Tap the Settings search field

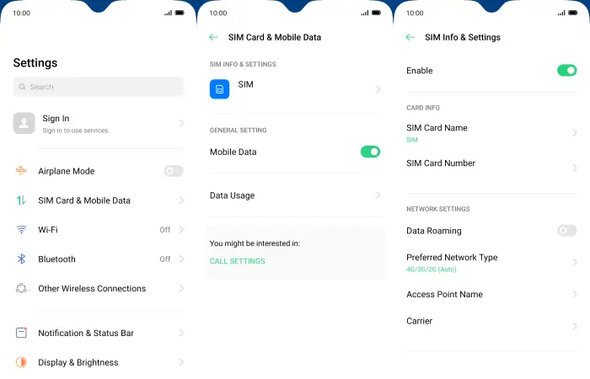coord(99,87)
